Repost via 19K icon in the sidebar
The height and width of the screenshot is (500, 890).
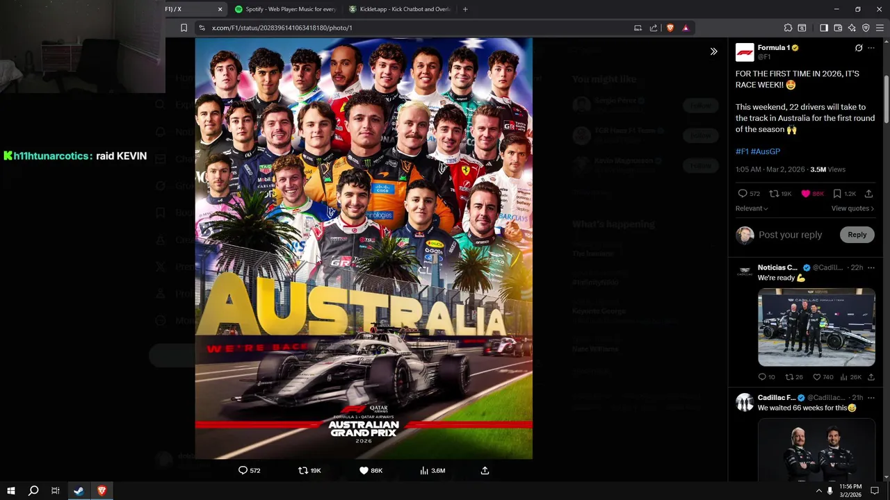[774, 194]
